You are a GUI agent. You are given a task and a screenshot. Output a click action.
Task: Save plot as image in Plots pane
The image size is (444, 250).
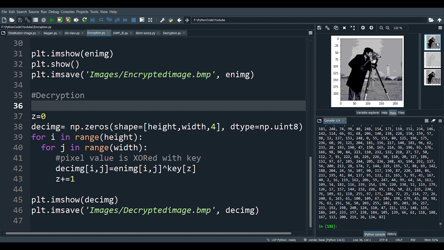coord(319,28)
